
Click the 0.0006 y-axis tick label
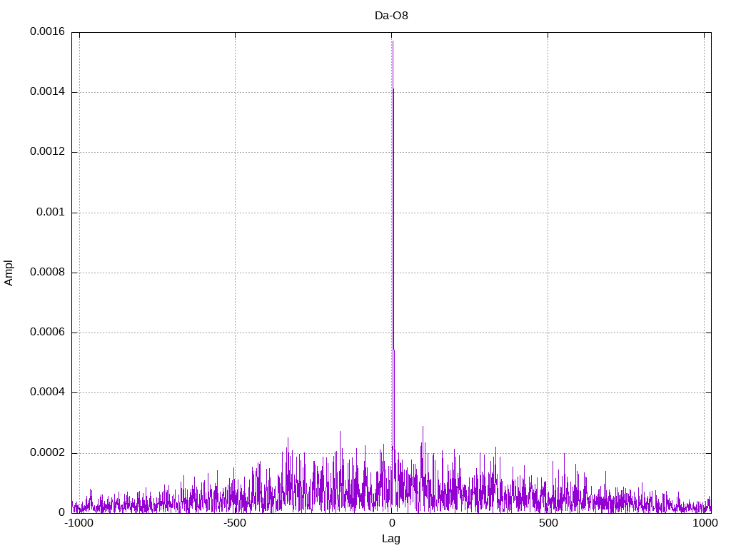[47, 333]
